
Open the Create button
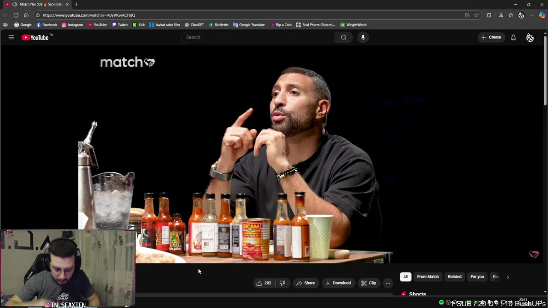(491, 37)
